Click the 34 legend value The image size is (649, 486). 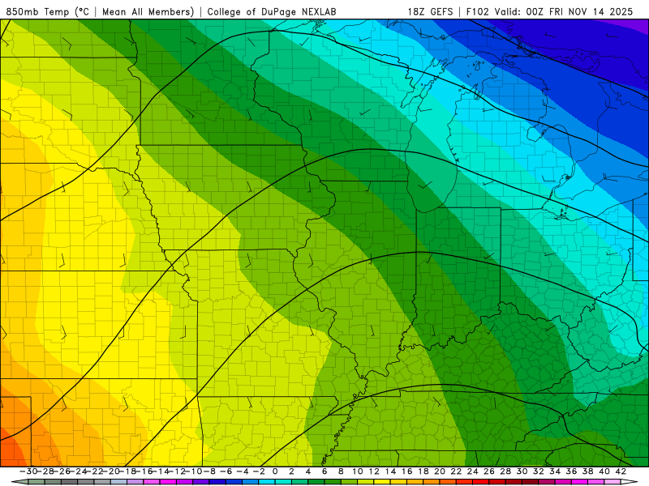555,471
